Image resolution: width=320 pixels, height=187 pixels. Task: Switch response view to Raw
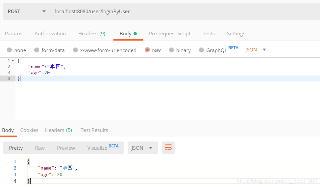40,148
